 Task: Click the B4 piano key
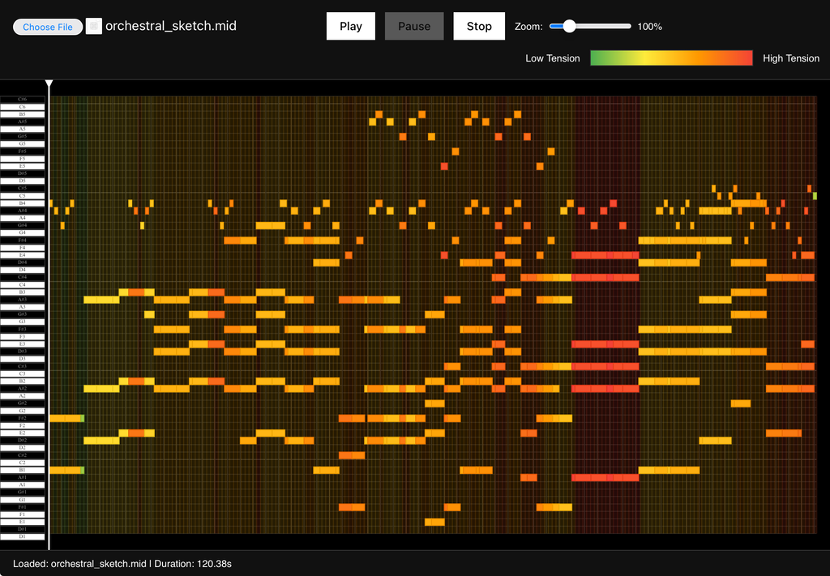click(22, 203)
